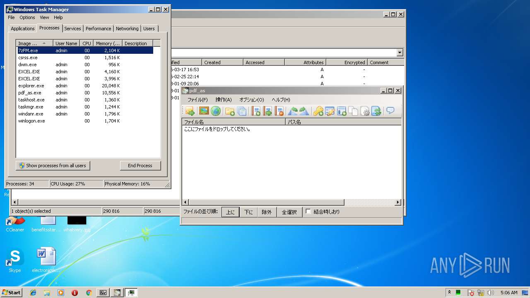The image size is (530, 298).
Task: Click the End Process button
Action: 140,166
